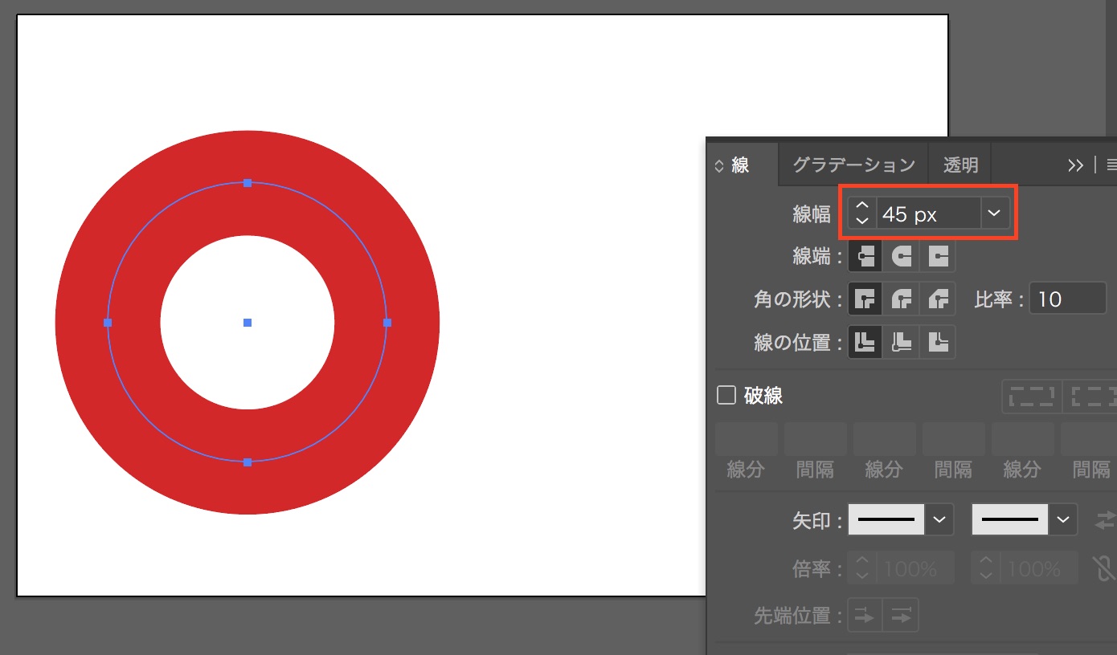This screenshot has height=655, width=1117.
Task: Click the second 間隔 gap field
Action: (954, 439)
